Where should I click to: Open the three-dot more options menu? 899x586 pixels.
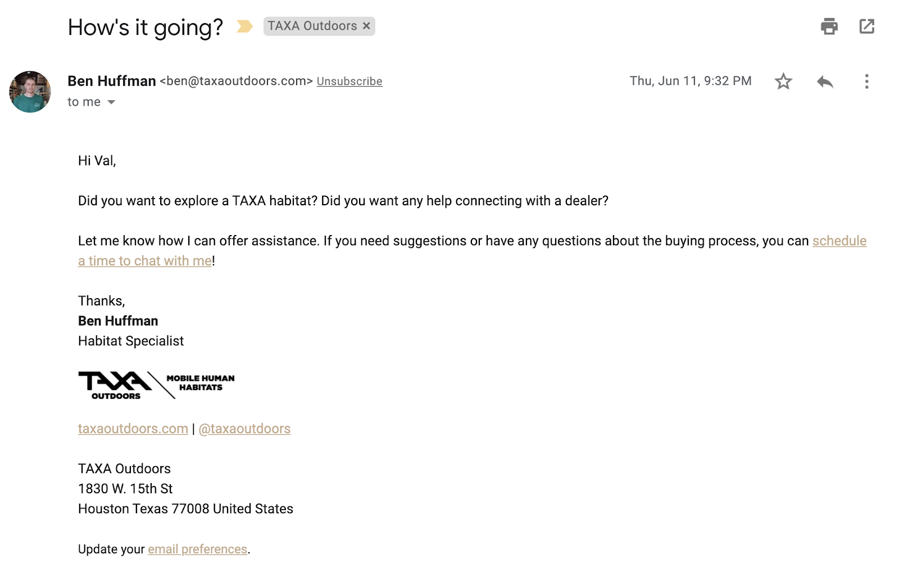(x=866, y=82)
